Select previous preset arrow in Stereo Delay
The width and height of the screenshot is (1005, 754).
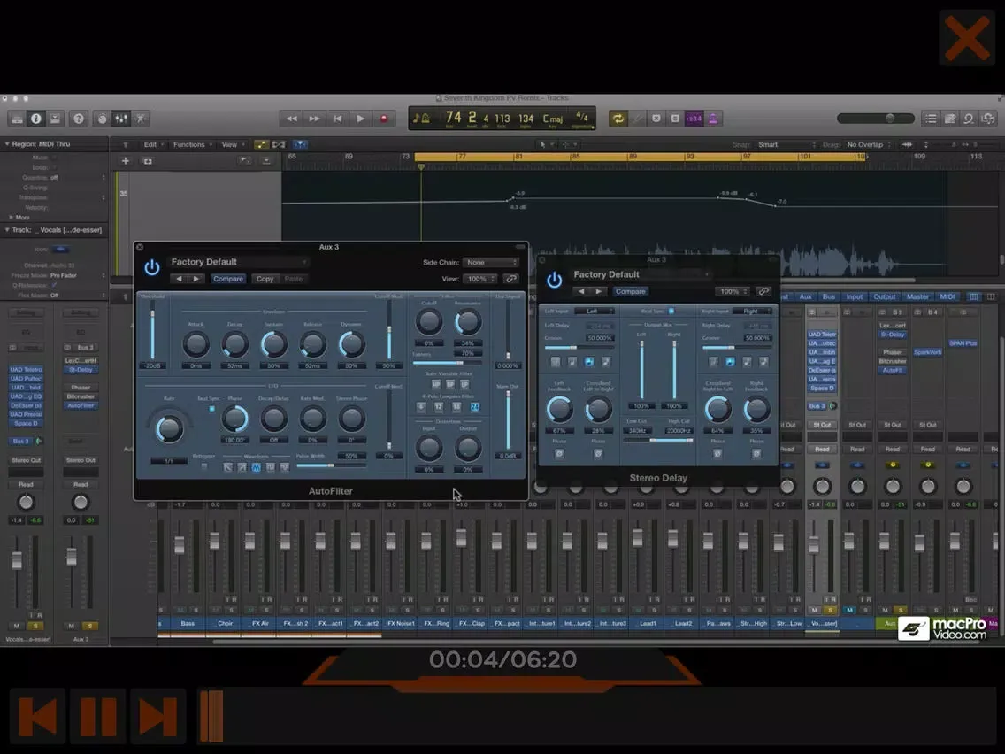pyautogui.click(x=581, y=291)
